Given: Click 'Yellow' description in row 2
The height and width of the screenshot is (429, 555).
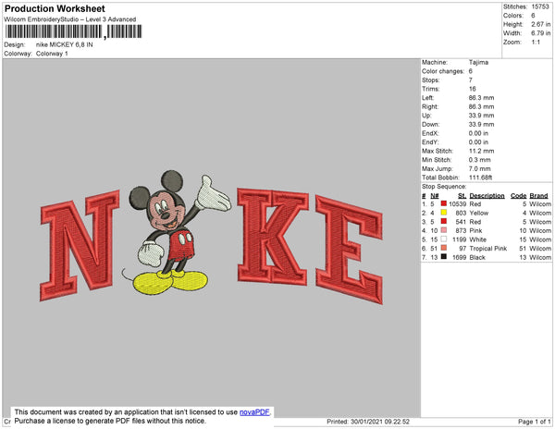Looking at the screenshot, I should click(479, 213).
